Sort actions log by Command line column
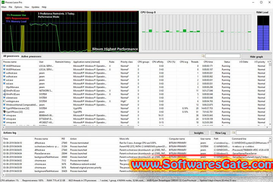273x182 pixels. pyautogui.click(x=239, y=139)
